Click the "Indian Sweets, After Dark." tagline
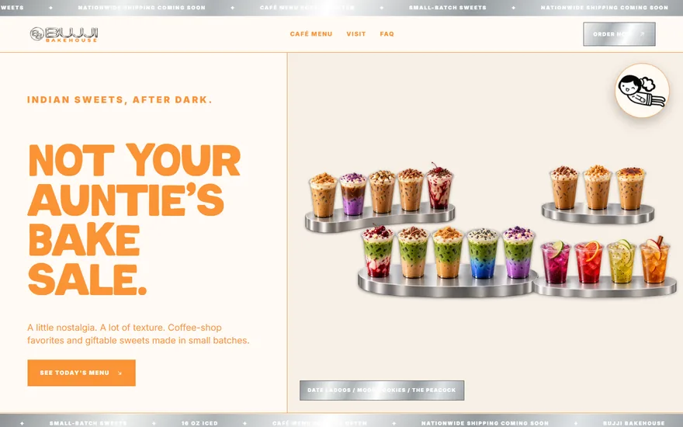 pyautogui.click(x=120, y=100)
